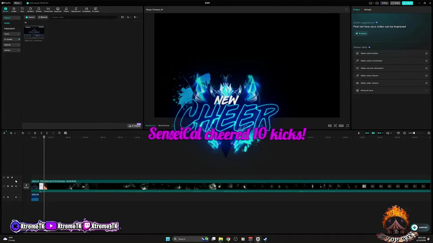Click the undo arrow in the timeline toolbar
This screenshot has height=243, width=433.
pyautogui.click(x=23, y=133)
